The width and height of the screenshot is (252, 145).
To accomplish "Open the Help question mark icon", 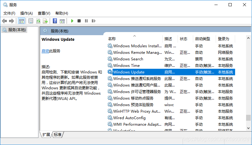I will [55, 21].
